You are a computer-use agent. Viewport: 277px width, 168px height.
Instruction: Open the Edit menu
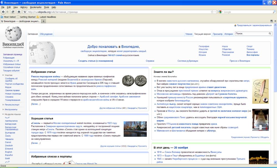tap(9, 7)
